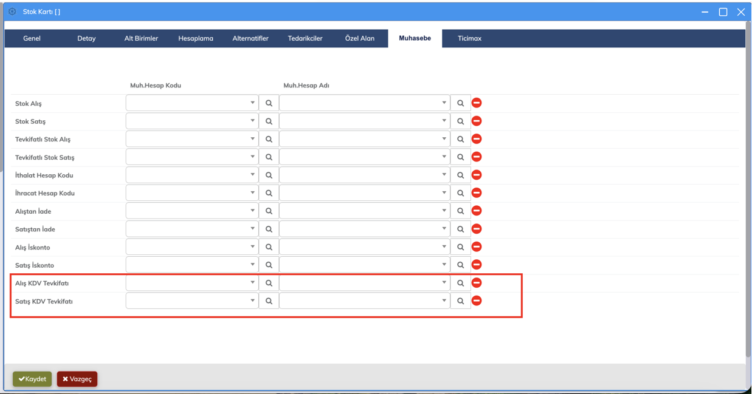Click the vertical scrollbar on the right
Image resolution: width=752 pixels, height=394 pixels.
tap(748, 200)
